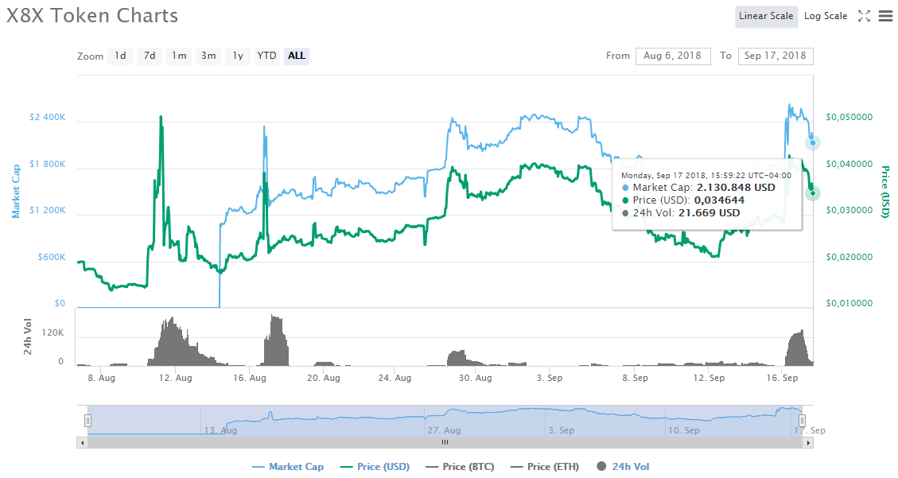The width and height of the screenshot is (898, 478).
Task: Toggle the 24h Vol legend item
Action: pyautogui.click(x=623, y=467)
